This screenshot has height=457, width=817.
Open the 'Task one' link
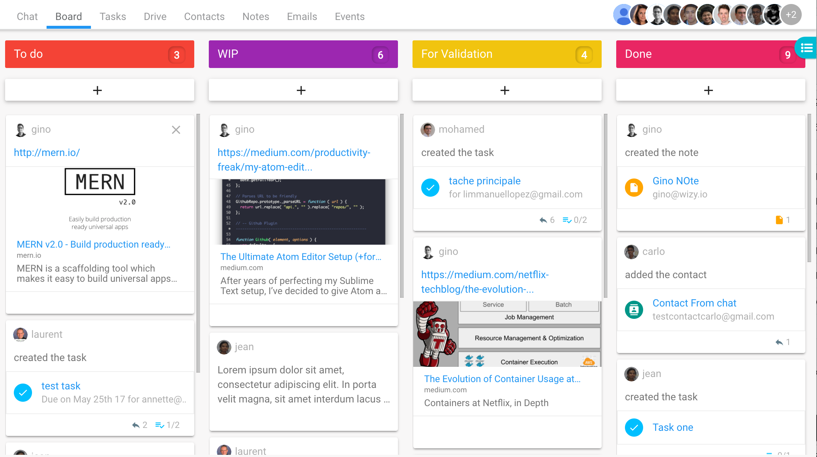pos(673,427)
